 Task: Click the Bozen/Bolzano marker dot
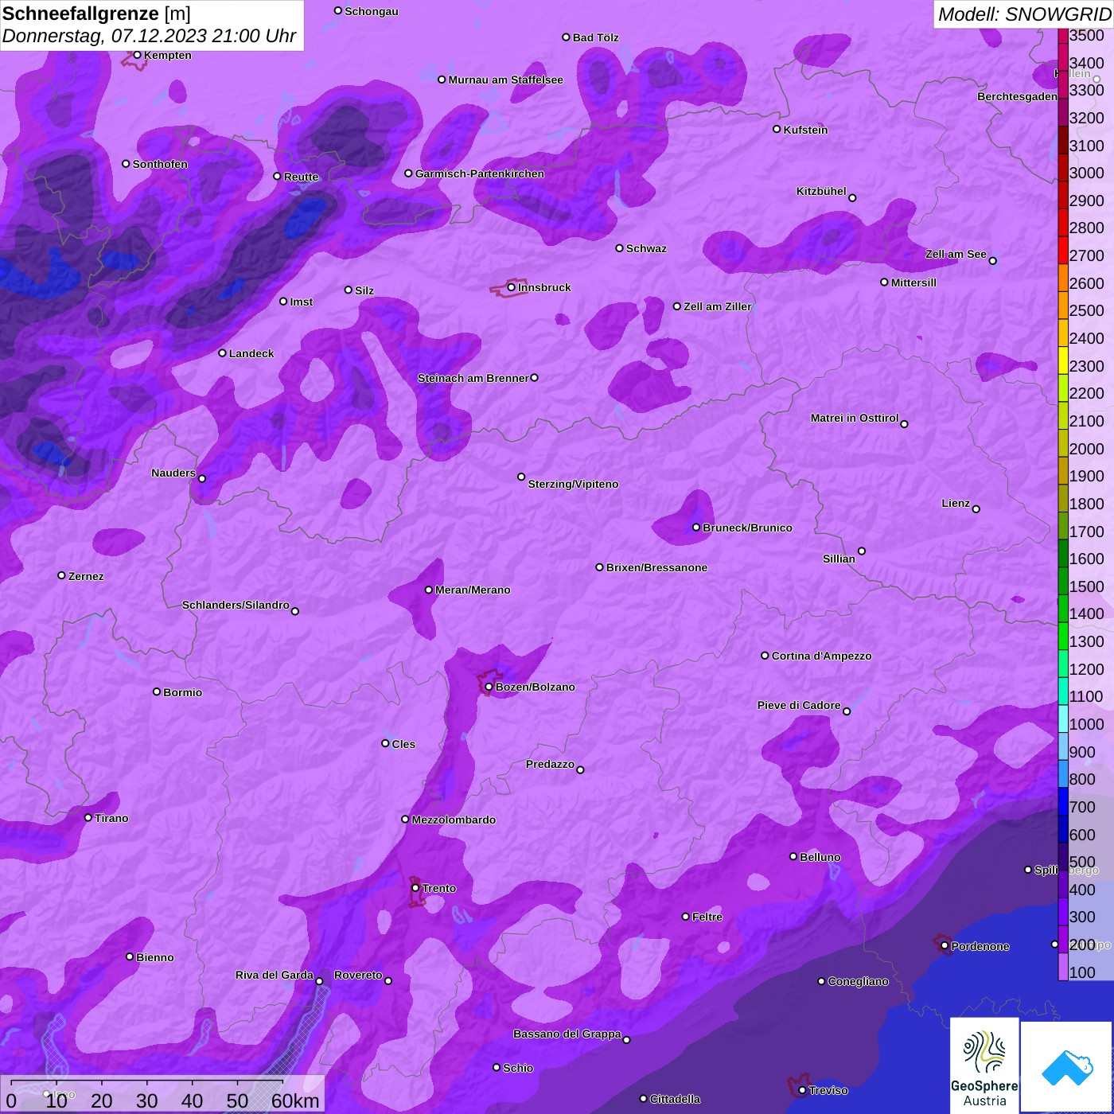pyautogui.click(x=489, y=687)
